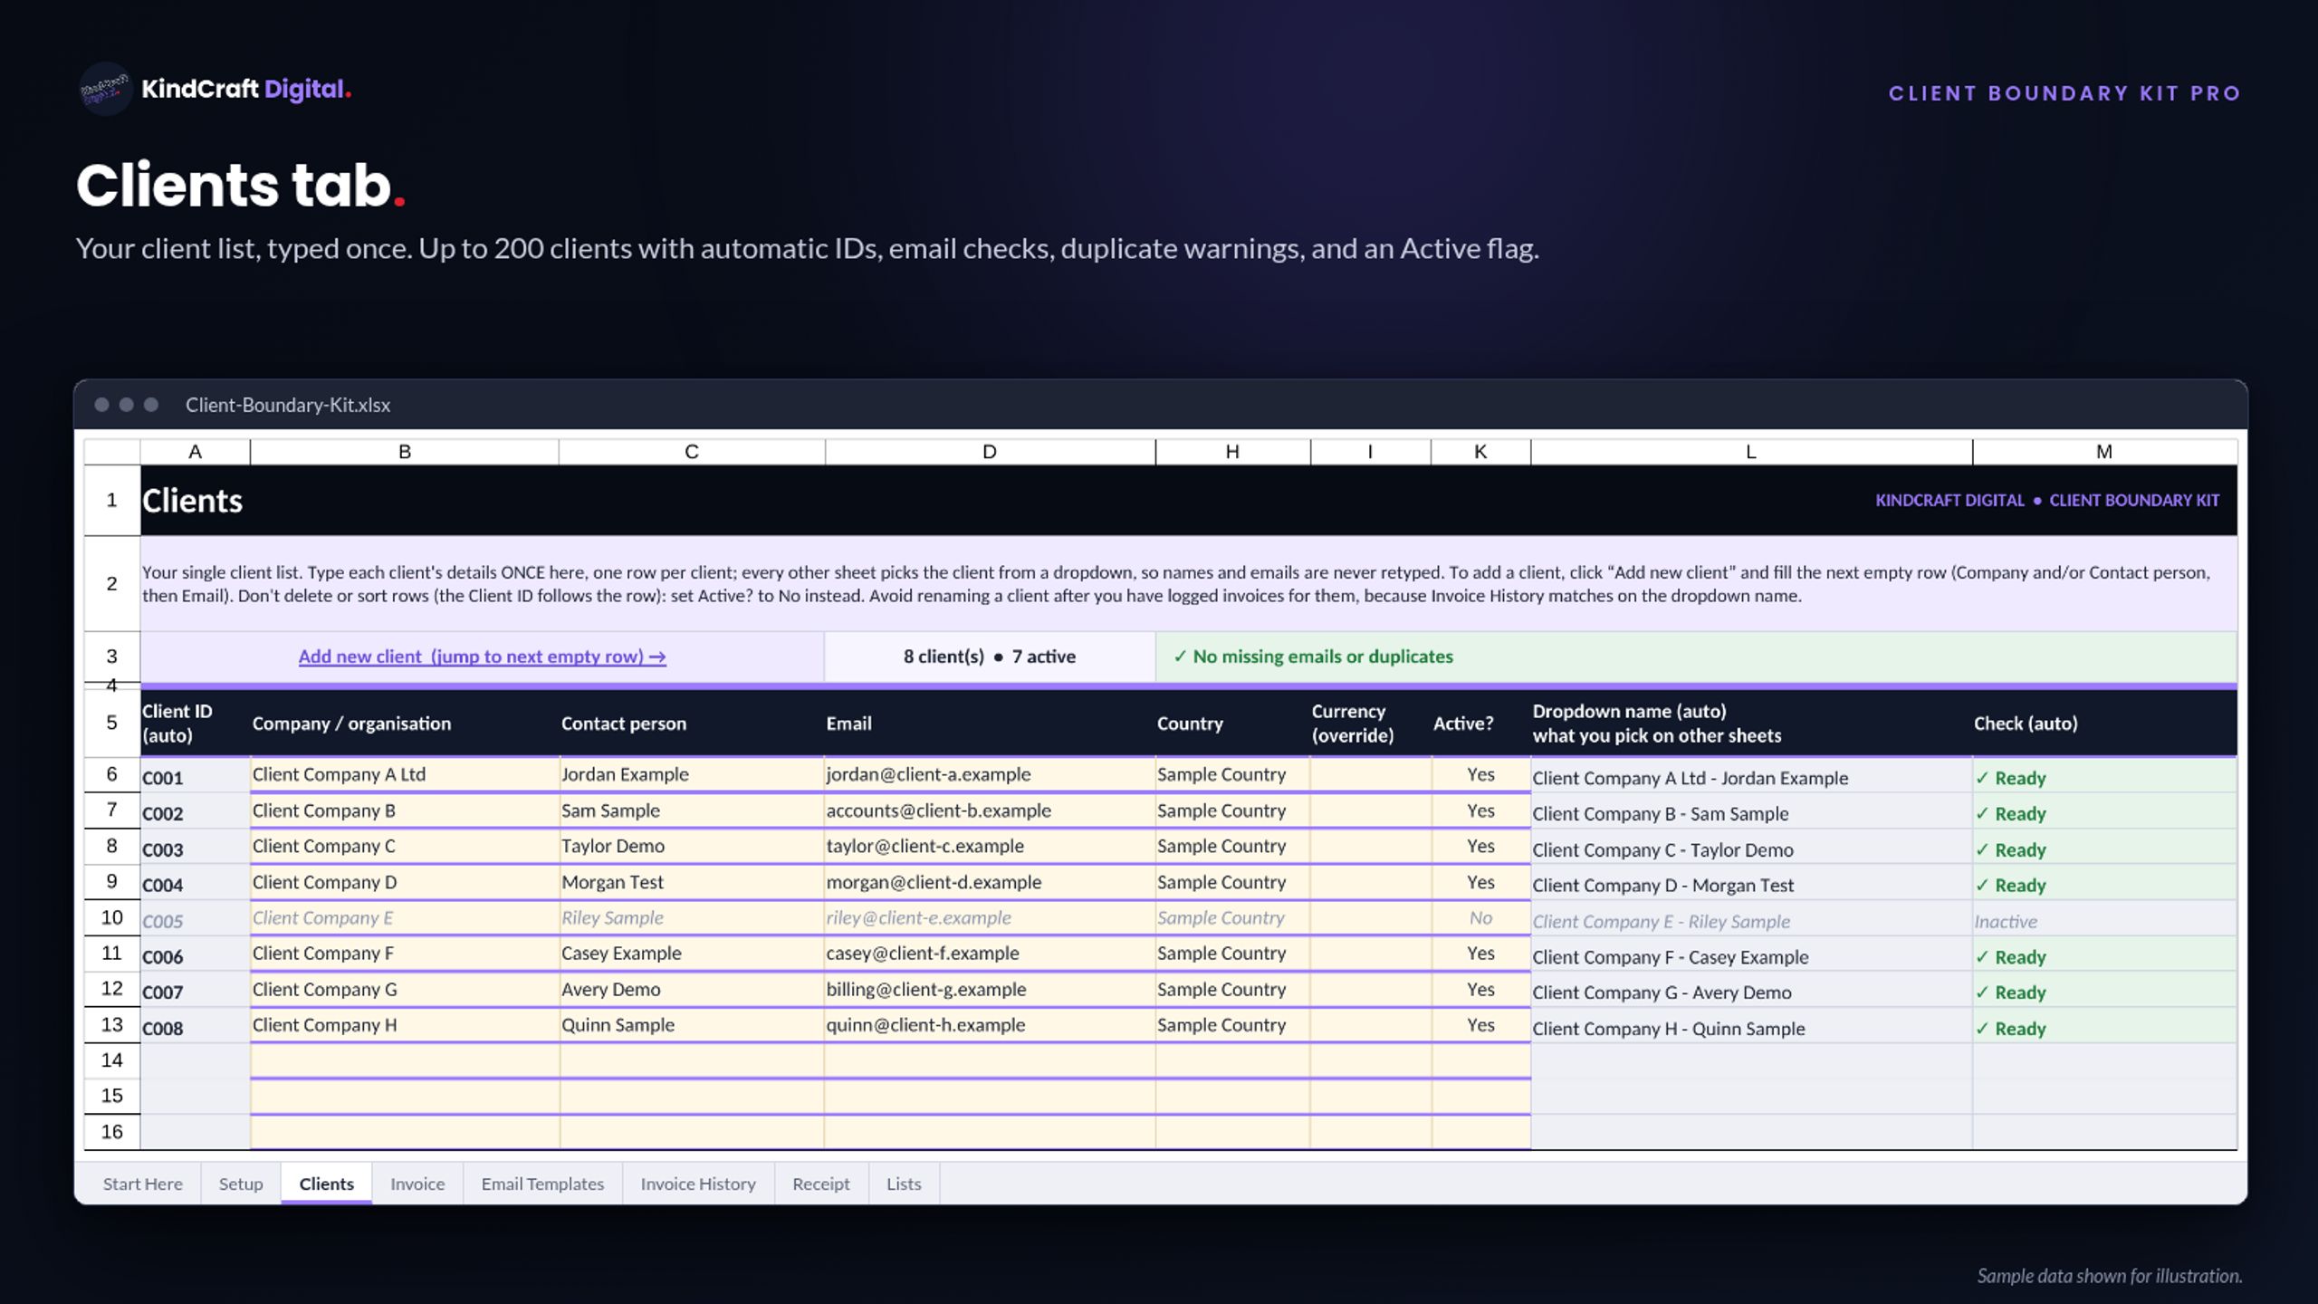
Task: Switch to the Invoice History sheet tab
Action: click(x=698, y=1184)
